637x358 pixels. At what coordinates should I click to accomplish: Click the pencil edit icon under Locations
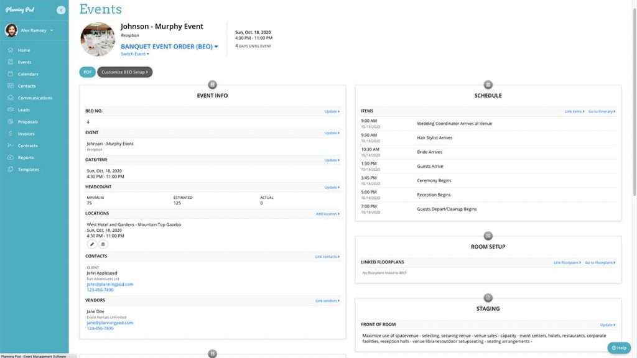tap(92, 244)
